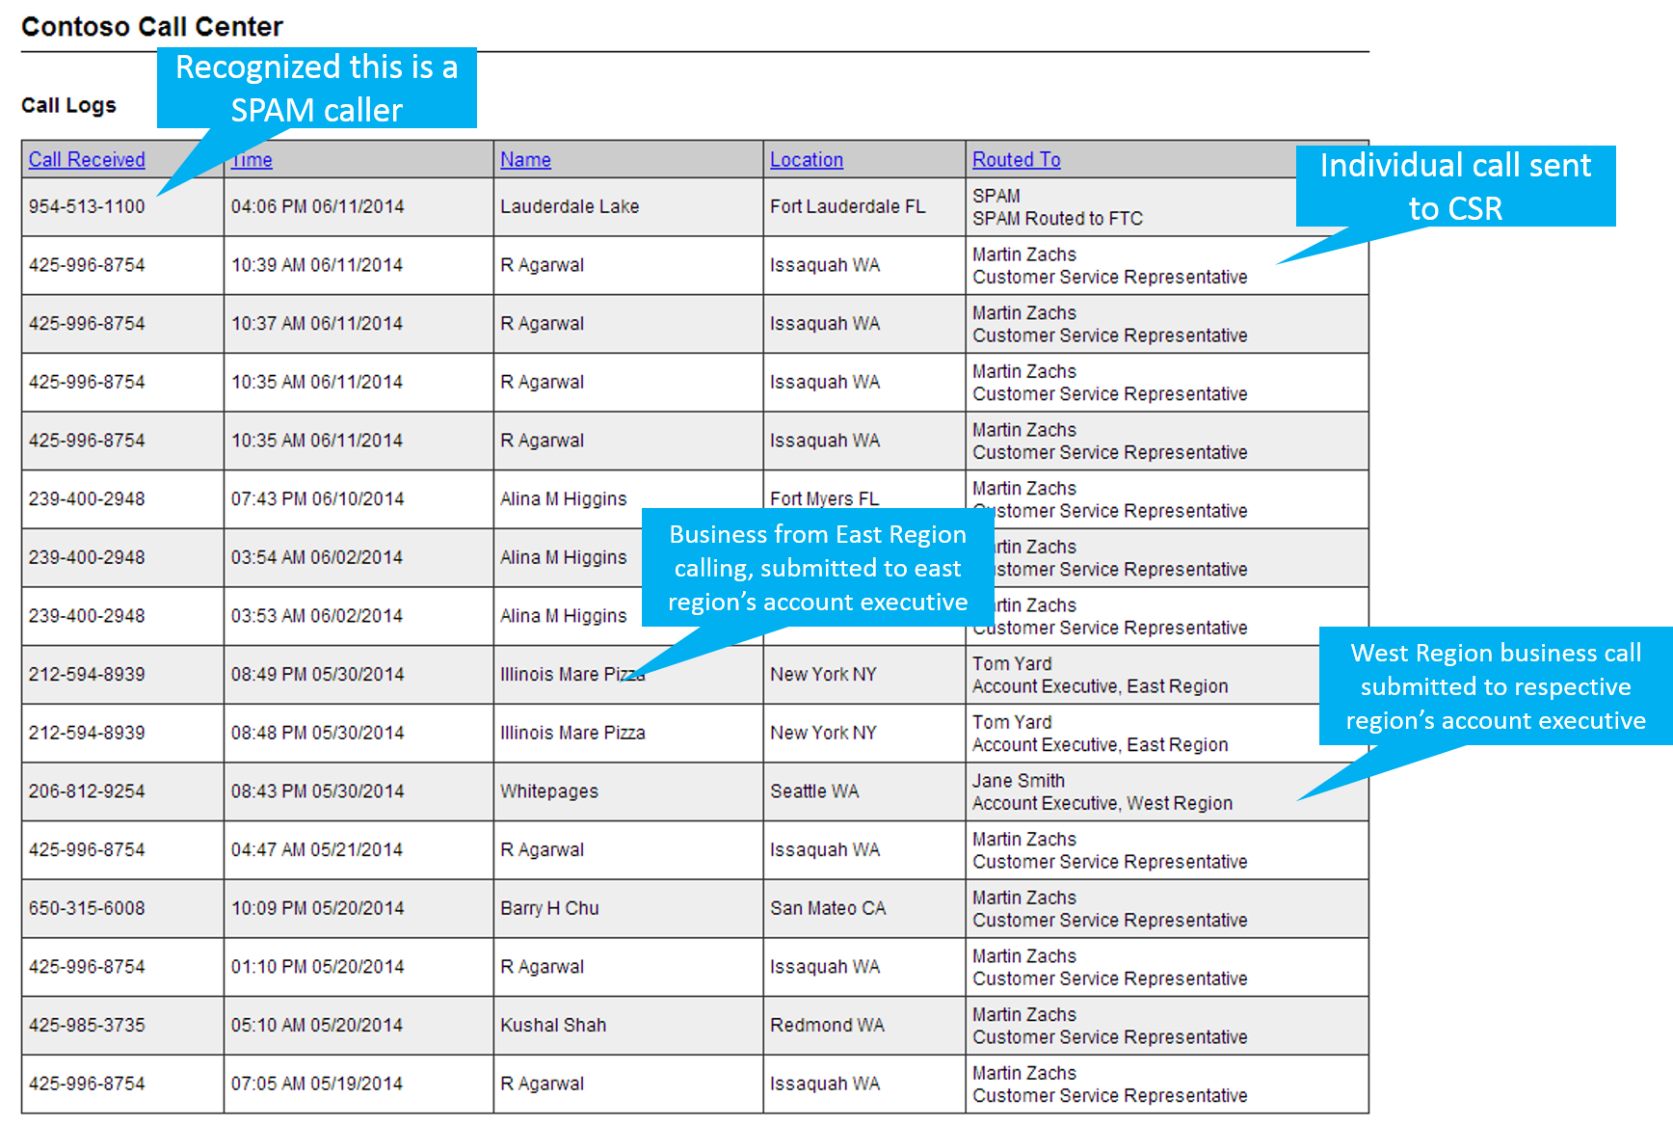Click the Contoso Call Center title
This screenshot has width=1673, height=1126.
point(152,27)
